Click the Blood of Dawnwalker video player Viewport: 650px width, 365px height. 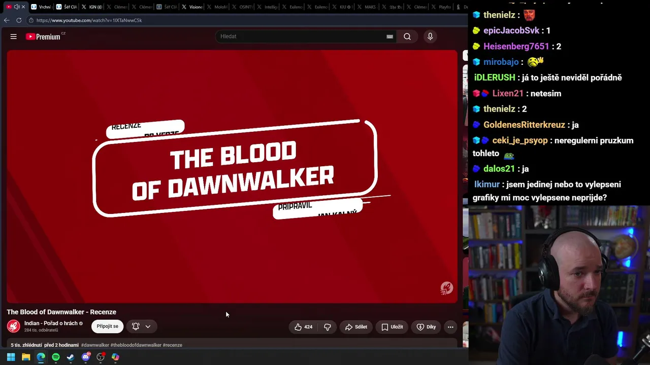coord(232,176)
